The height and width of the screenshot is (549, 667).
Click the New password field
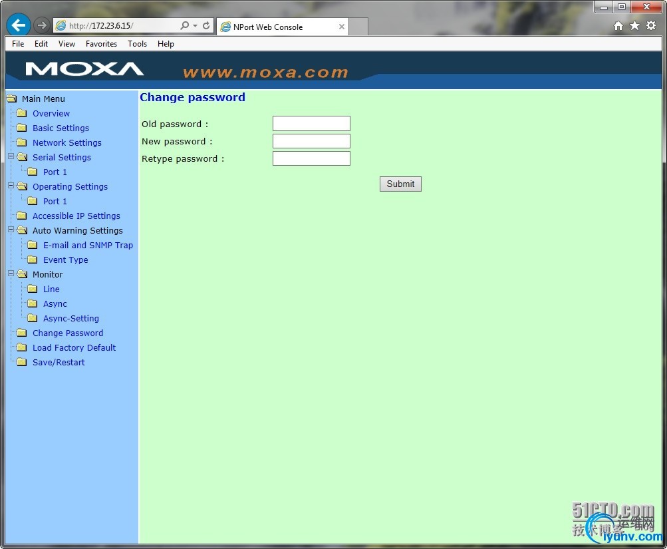(311, 141)
